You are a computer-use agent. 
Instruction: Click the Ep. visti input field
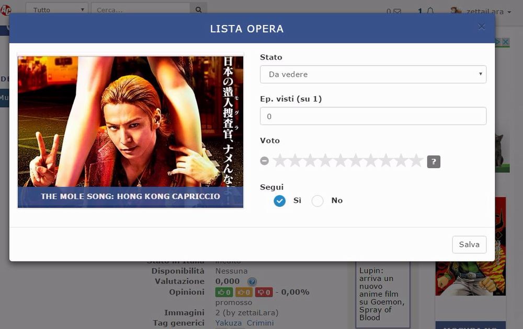click(373, 116)
